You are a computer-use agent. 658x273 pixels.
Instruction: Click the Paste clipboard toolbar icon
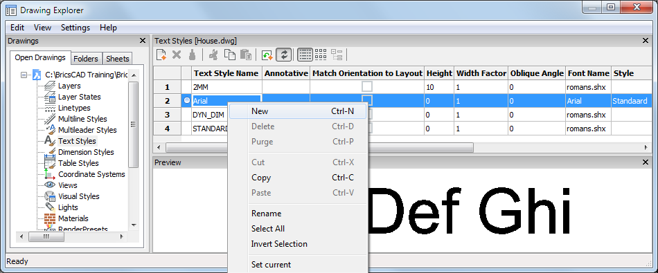pos(245,55)
